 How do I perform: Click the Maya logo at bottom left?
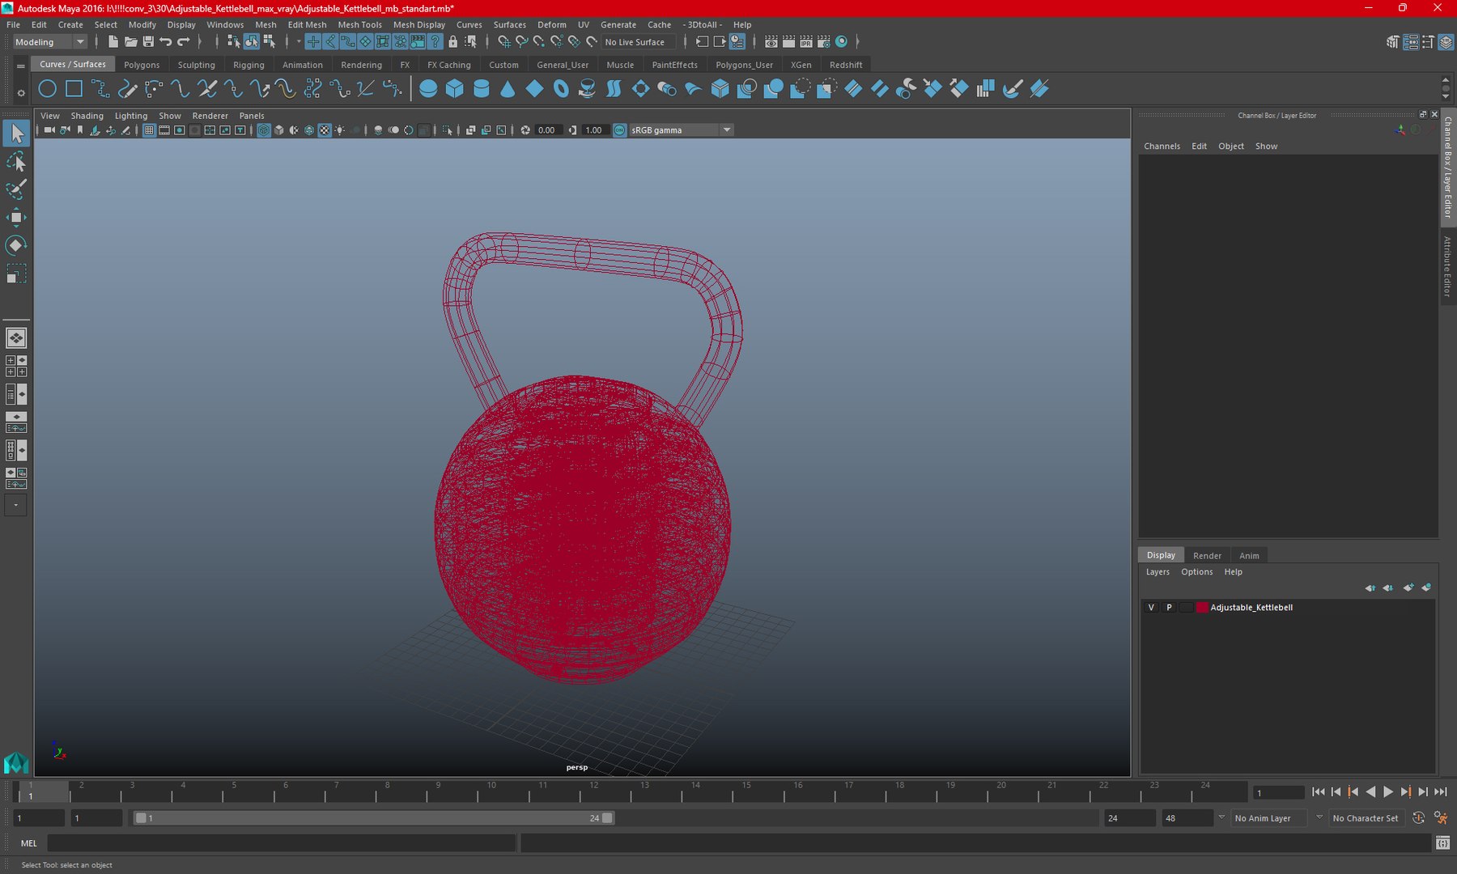pos(16,762)
